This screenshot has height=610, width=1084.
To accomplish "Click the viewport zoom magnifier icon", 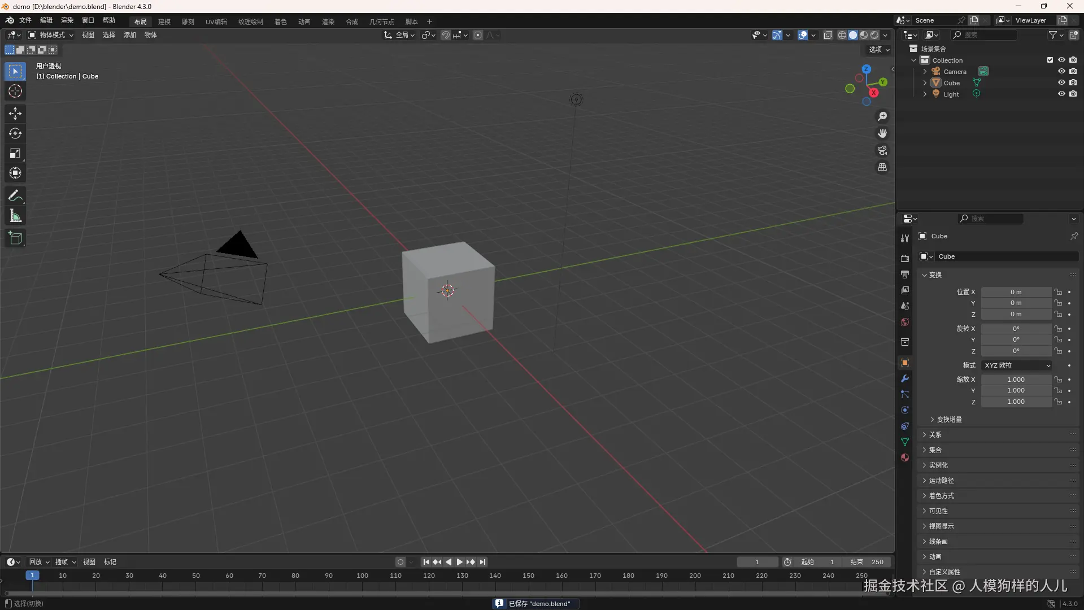I will 882,116.
